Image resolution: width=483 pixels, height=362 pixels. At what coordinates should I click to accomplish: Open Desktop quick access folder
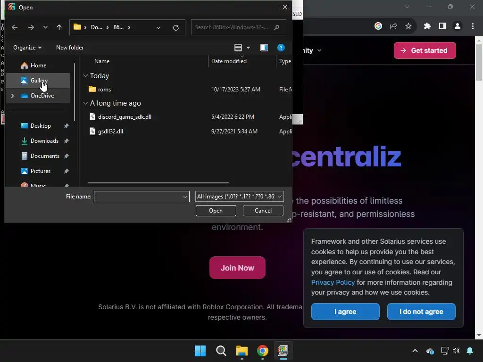click(41, 125)
